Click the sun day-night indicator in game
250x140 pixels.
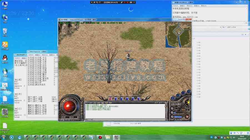(188, 103)
